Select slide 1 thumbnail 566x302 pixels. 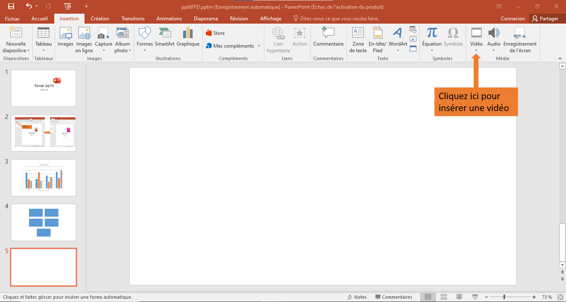(x=44, y=88)
